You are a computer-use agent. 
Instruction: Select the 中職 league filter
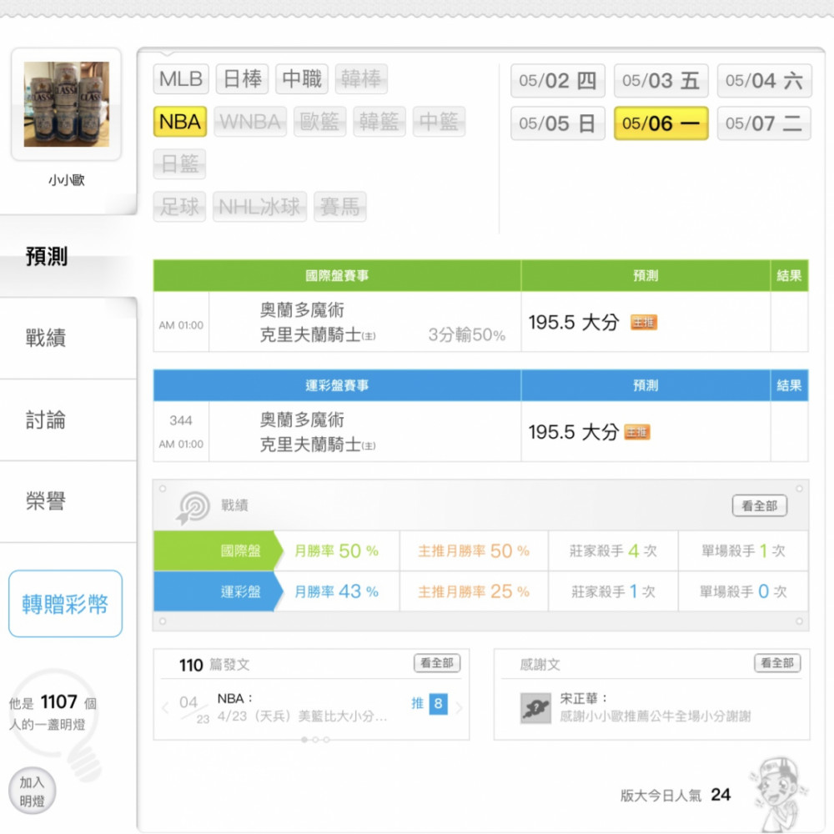pyautogui.click(x=302, y=78)
